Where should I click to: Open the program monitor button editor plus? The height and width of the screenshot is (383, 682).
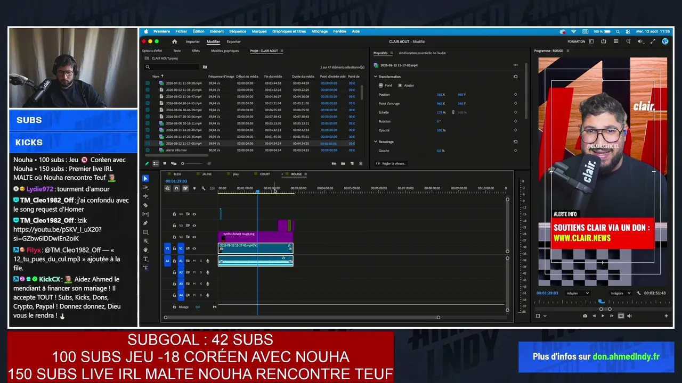tap(666, 316)
